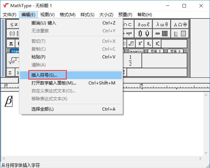Image resolution: width=210 pixels, height=168 pixels.
Task: Open lowercase Greek palette (λ ω θ)
Action: tap(162, 24)
